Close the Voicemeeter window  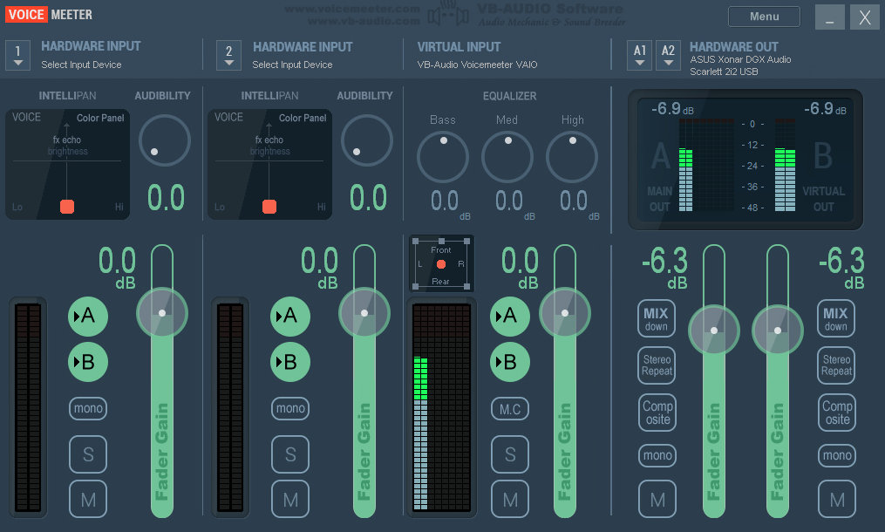pyautogui.click(x=865, y=17)
